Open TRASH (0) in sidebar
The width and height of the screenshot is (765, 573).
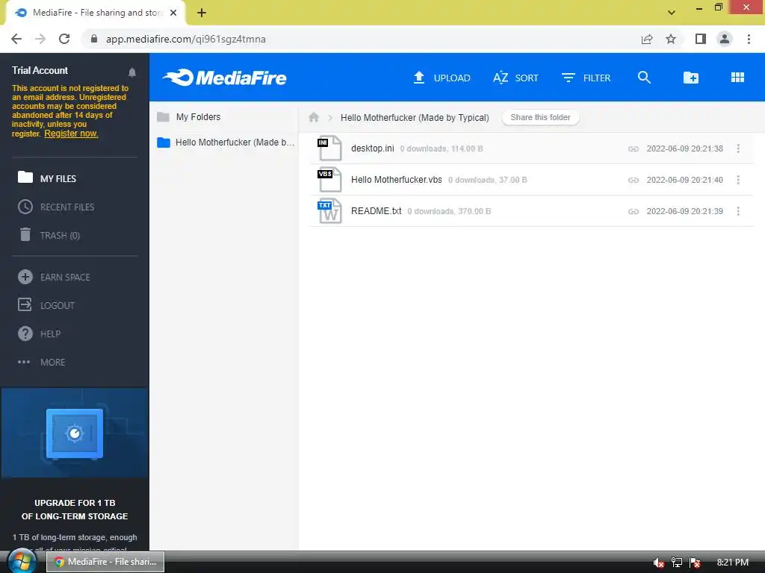[49, 235]
